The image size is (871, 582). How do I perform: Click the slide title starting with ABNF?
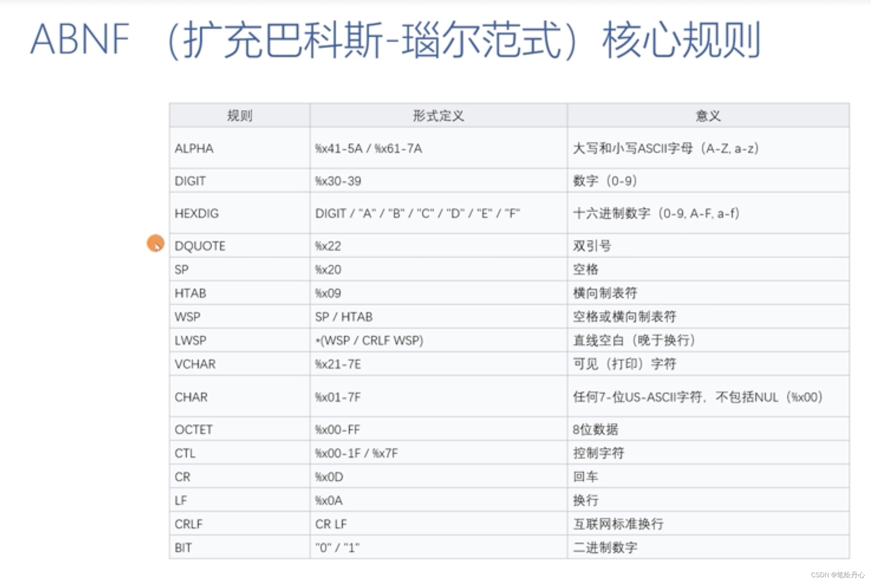coord(395,40)
